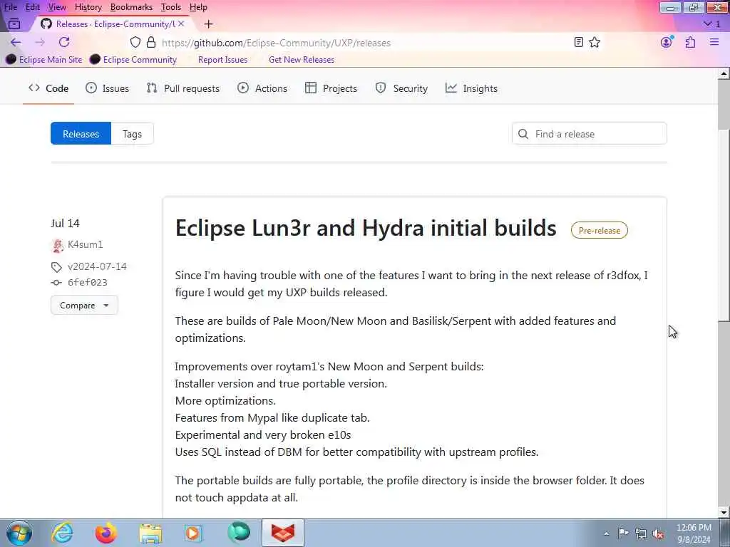
Task: Switch to the Projects tab
Action: (x=331, y=88)
